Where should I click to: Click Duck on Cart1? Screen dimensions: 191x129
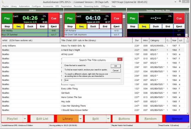30,26
